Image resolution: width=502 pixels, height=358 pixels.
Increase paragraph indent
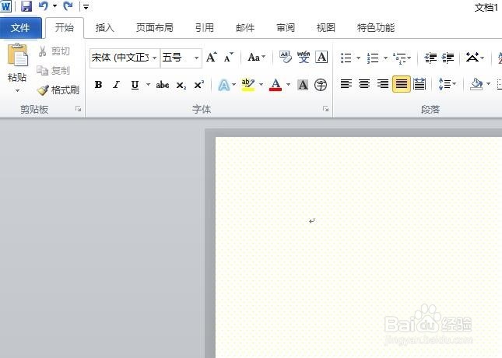(x=448, y=58)
